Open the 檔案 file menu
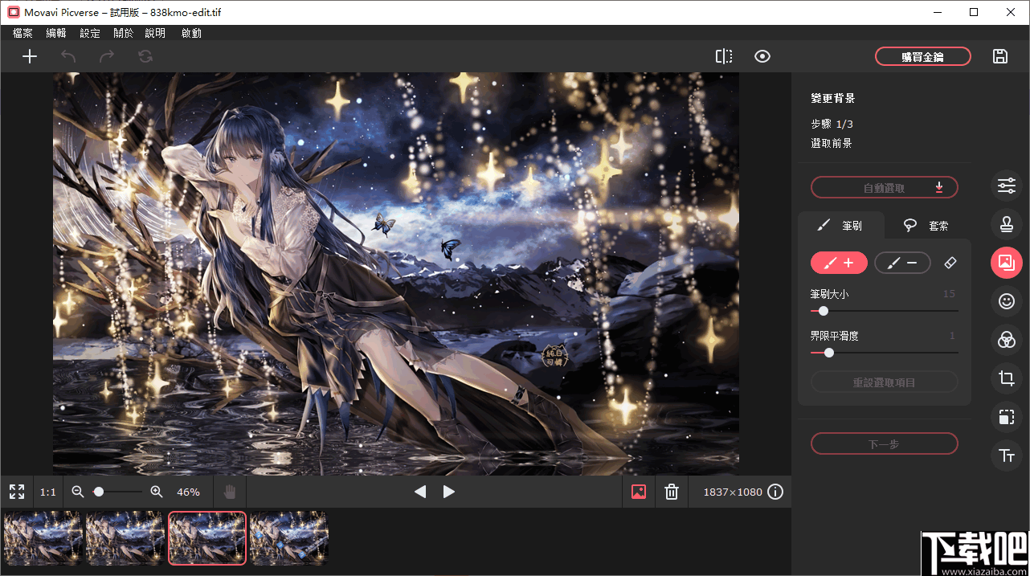This screenshot has height=576, width=1030. (x=23, y=33)
